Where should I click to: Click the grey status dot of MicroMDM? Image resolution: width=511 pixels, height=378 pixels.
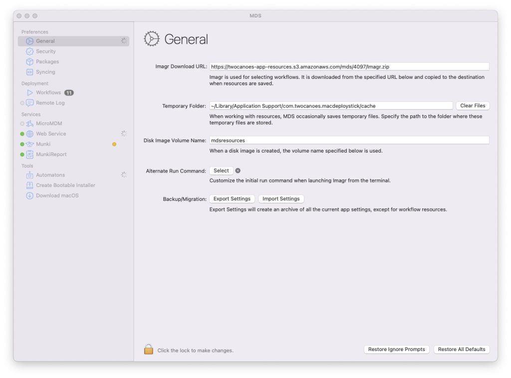pos(22,124)
